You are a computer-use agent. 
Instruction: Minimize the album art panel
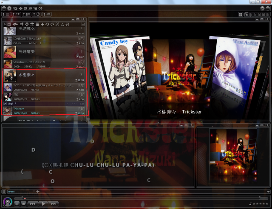click(x=258, y=125)
